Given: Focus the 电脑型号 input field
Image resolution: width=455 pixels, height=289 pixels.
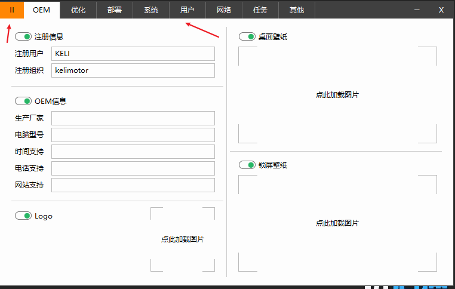Looking at the screenshot, I should (x=133, y=135).
